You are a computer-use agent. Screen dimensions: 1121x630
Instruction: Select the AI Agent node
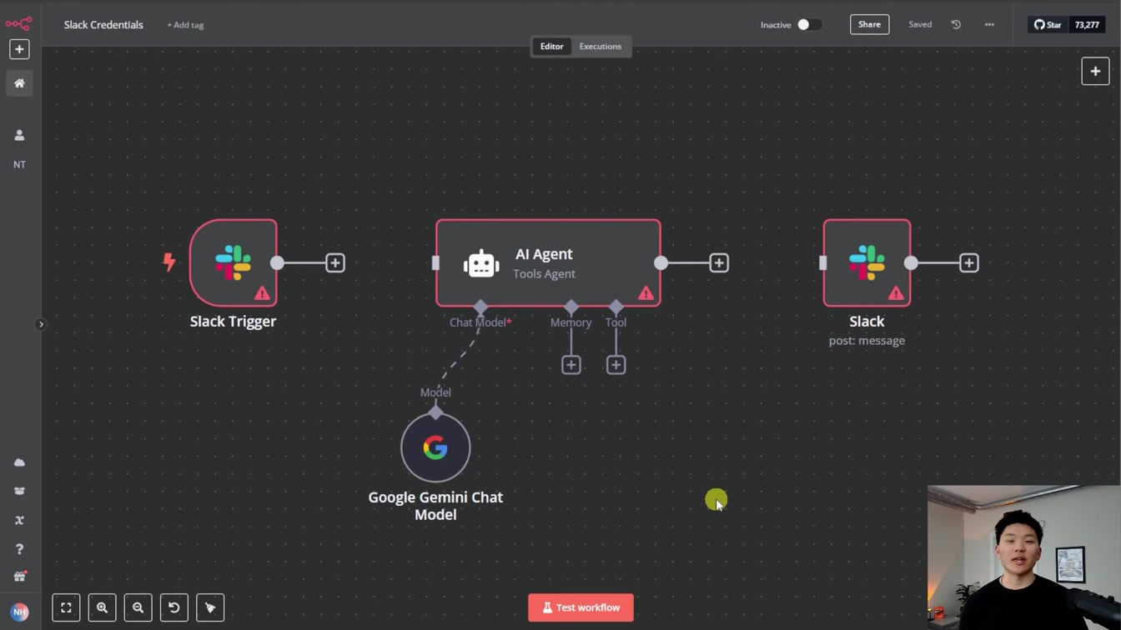(x=548, y=262)
